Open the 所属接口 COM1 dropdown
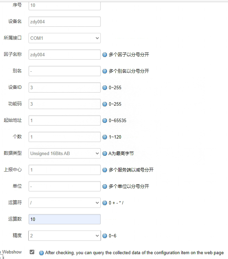This screenshot has width=228, height=259. (x=65, y=38)
